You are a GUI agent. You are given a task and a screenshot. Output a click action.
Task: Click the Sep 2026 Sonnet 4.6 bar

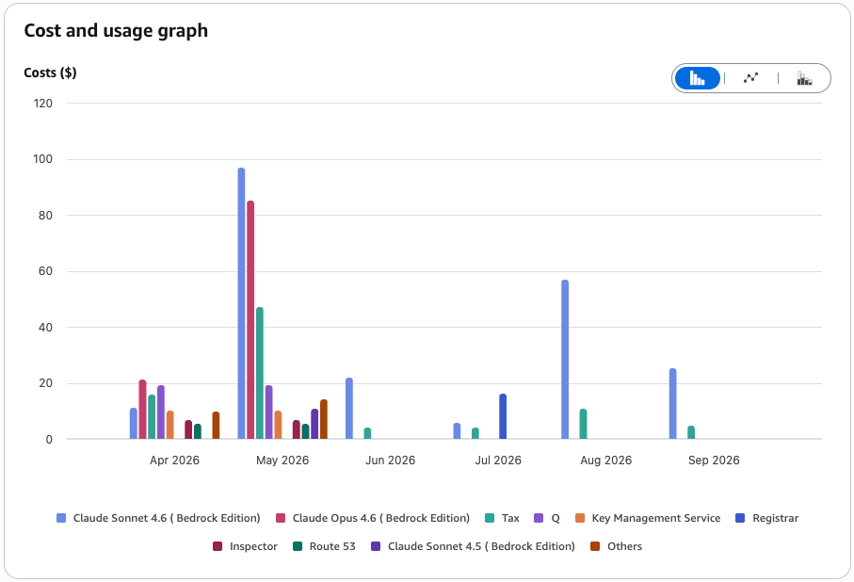pyautogui.click(x=672, y=404)
